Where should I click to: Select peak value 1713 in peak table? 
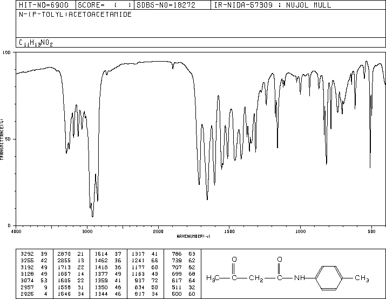pos(64,267)
